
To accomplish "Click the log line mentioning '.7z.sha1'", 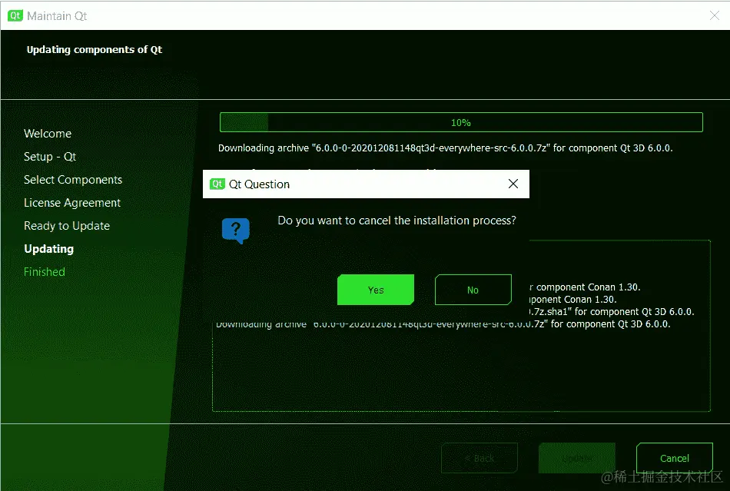I will tap(612, 312).
